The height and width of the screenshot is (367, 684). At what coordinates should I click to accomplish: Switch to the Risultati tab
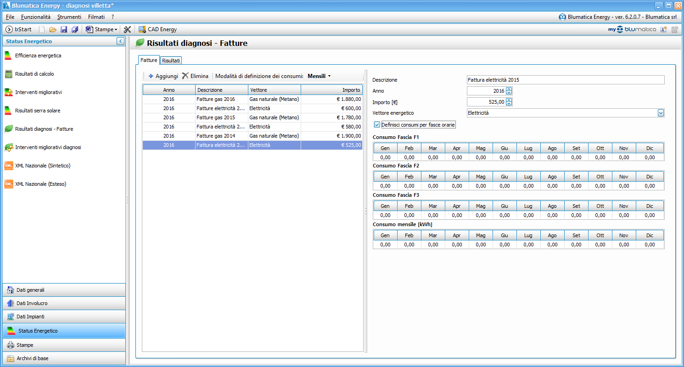tap(171, 61)
